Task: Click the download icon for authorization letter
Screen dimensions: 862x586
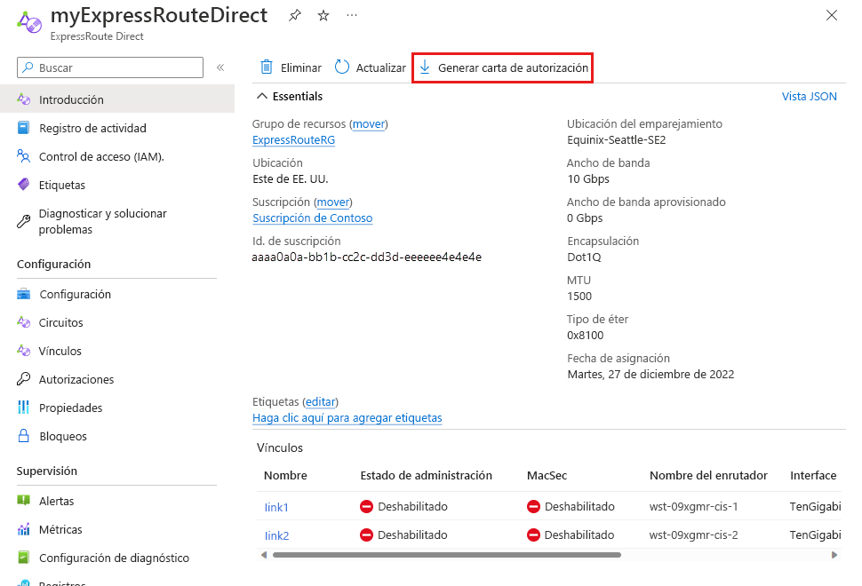Action: pos(425,67)
